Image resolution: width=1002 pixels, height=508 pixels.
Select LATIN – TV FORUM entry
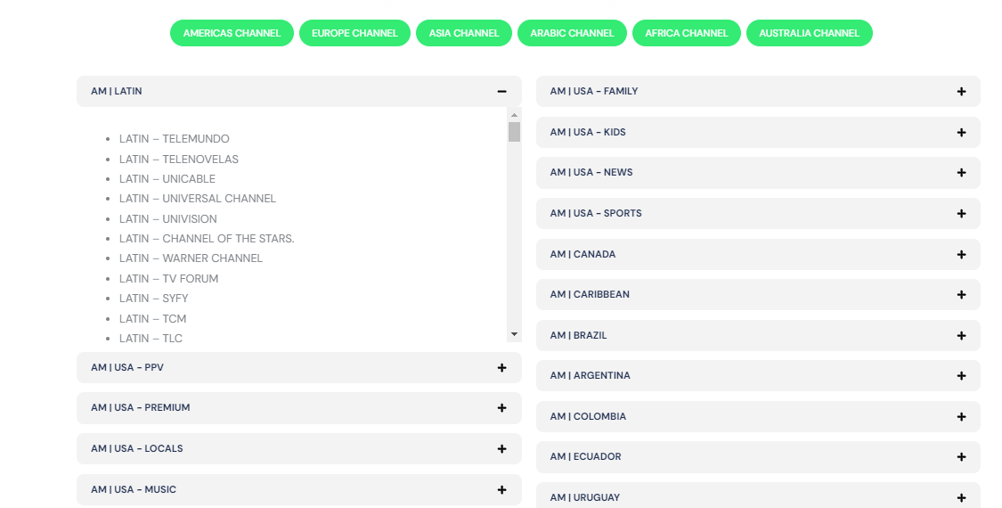(x=168, y=279)
